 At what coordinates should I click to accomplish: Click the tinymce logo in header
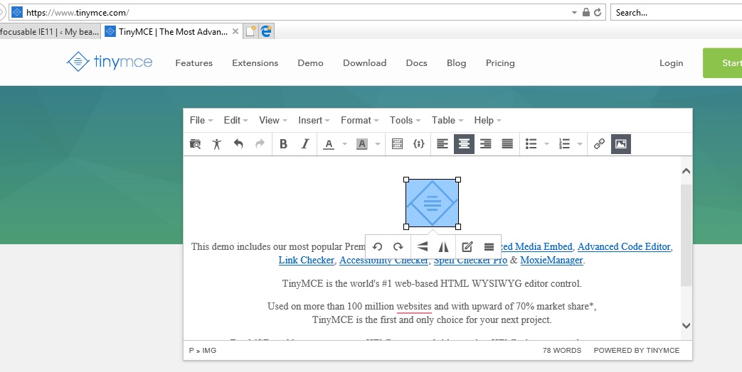click(110, 62)
